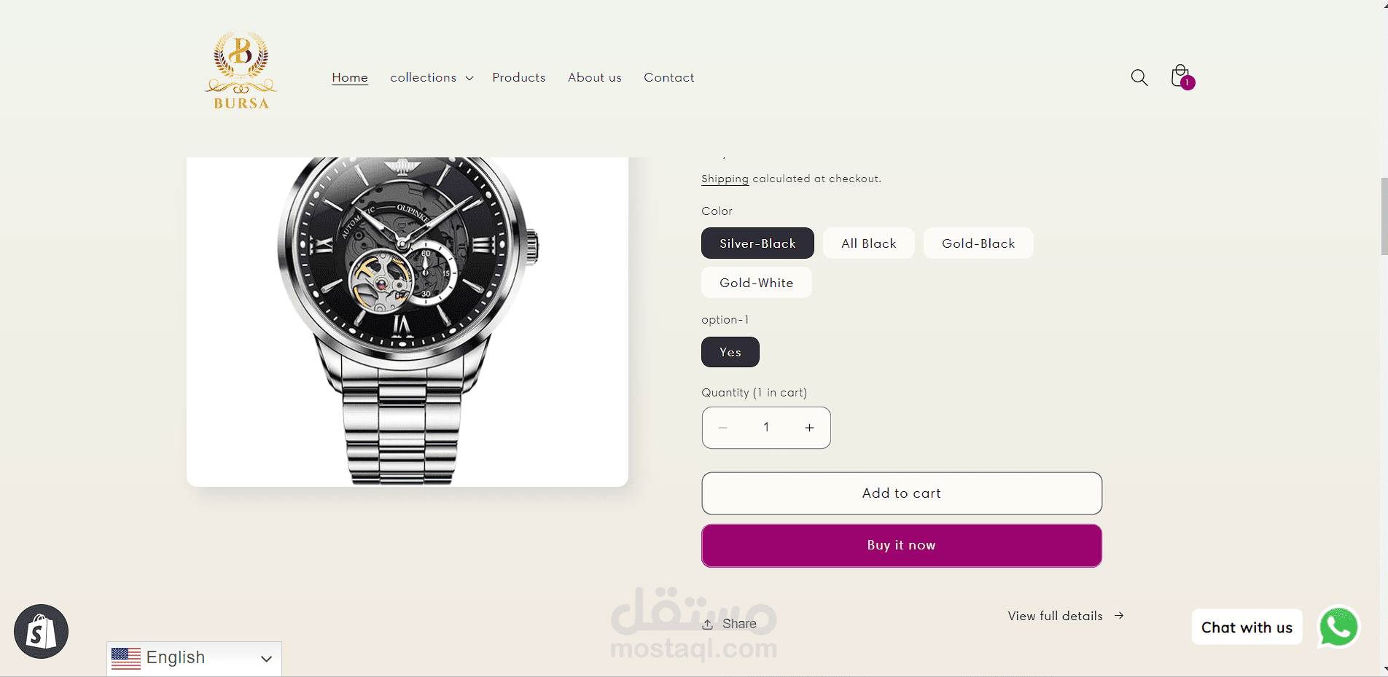Select the Gold-Black color option

coord(978,243)
